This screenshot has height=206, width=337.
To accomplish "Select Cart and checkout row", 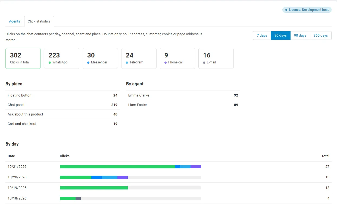I will click(x=63, y=124).
